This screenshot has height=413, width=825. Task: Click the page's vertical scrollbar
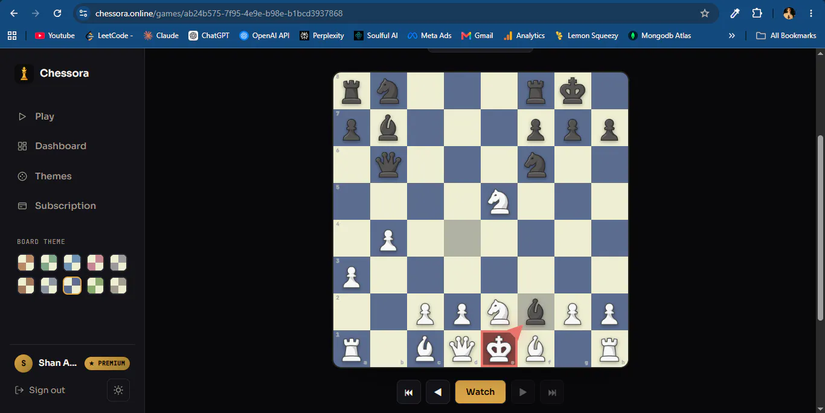coord(820,228)
